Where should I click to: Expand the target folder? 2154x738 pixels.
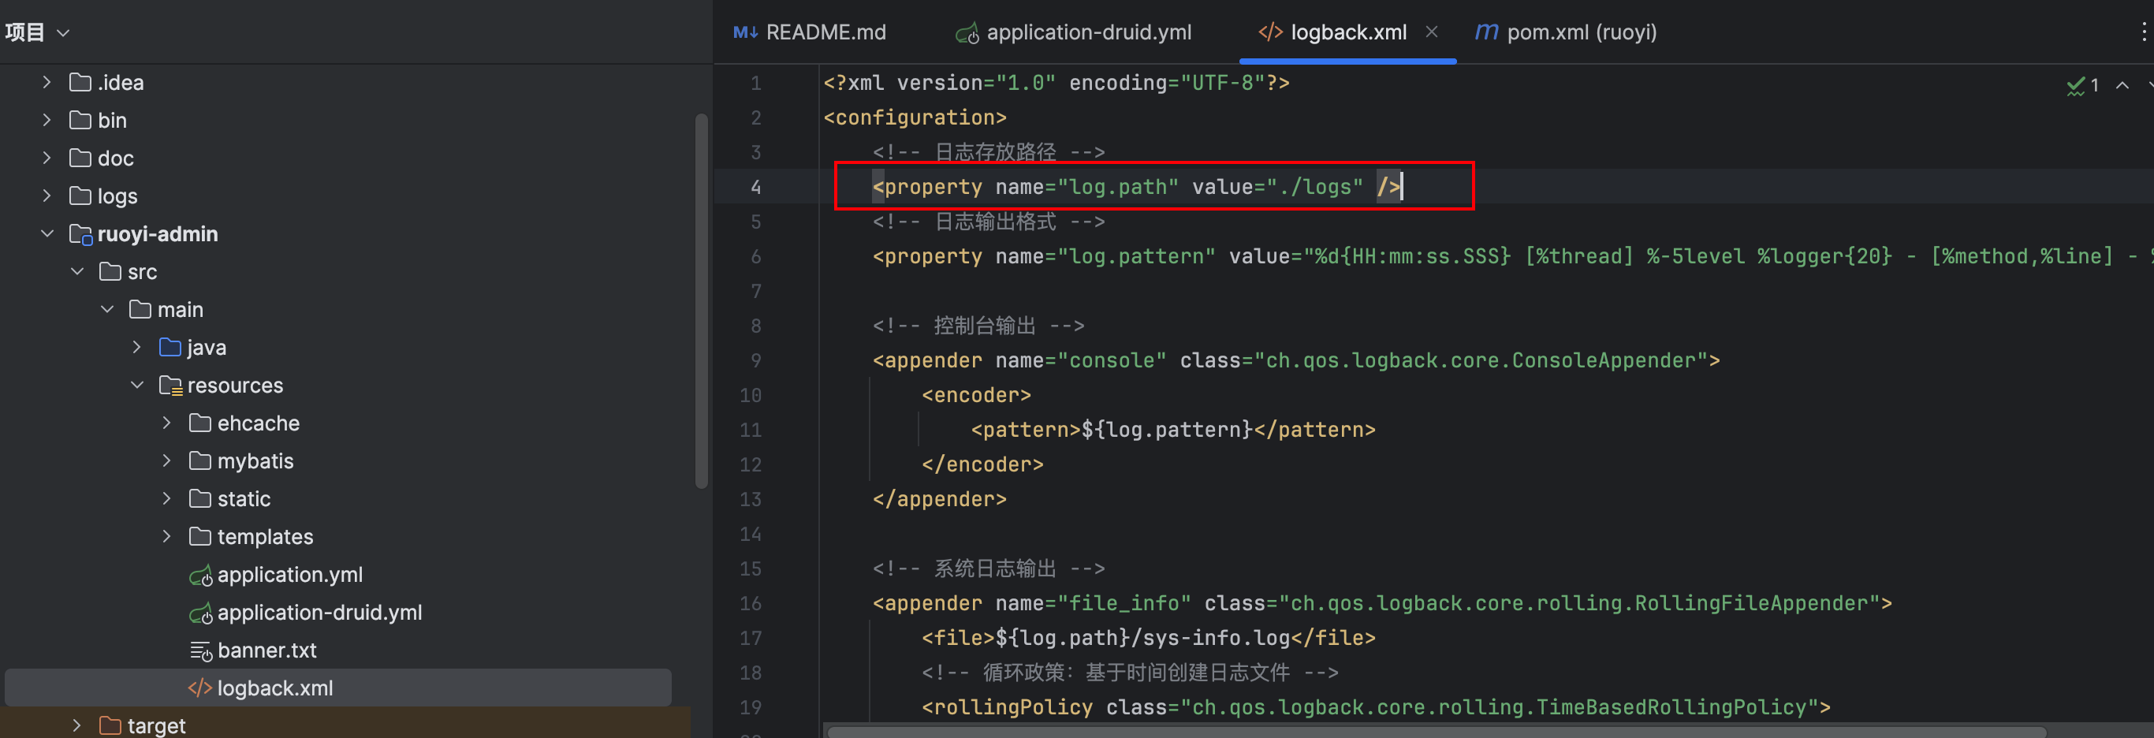coord(77,725)
